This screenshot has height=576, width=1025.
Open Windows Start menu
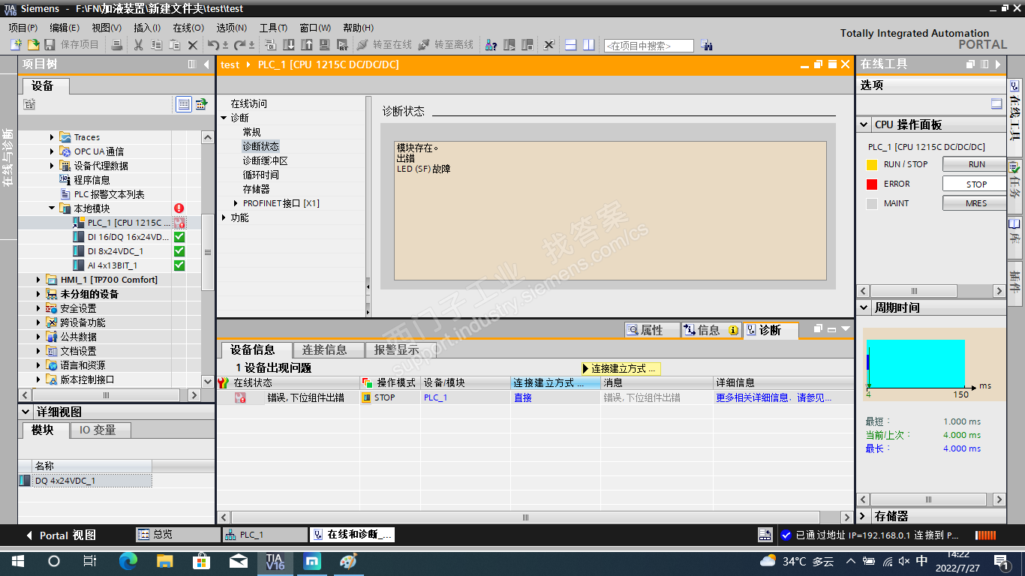[17, 561]
